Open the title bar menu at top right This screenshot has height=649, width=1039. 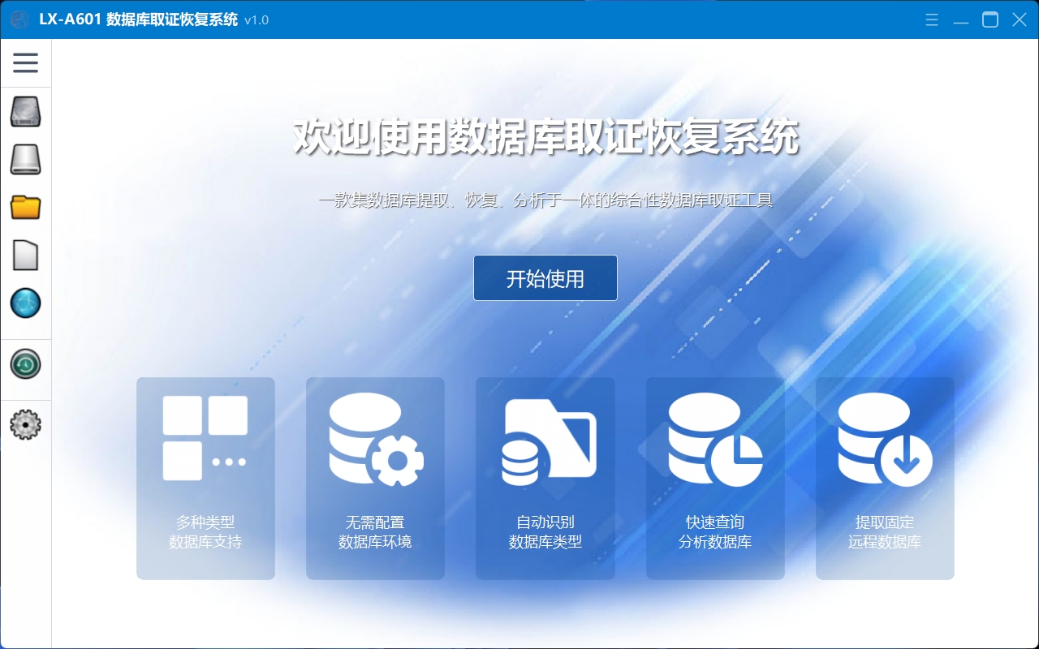click(x=931, y=19)
